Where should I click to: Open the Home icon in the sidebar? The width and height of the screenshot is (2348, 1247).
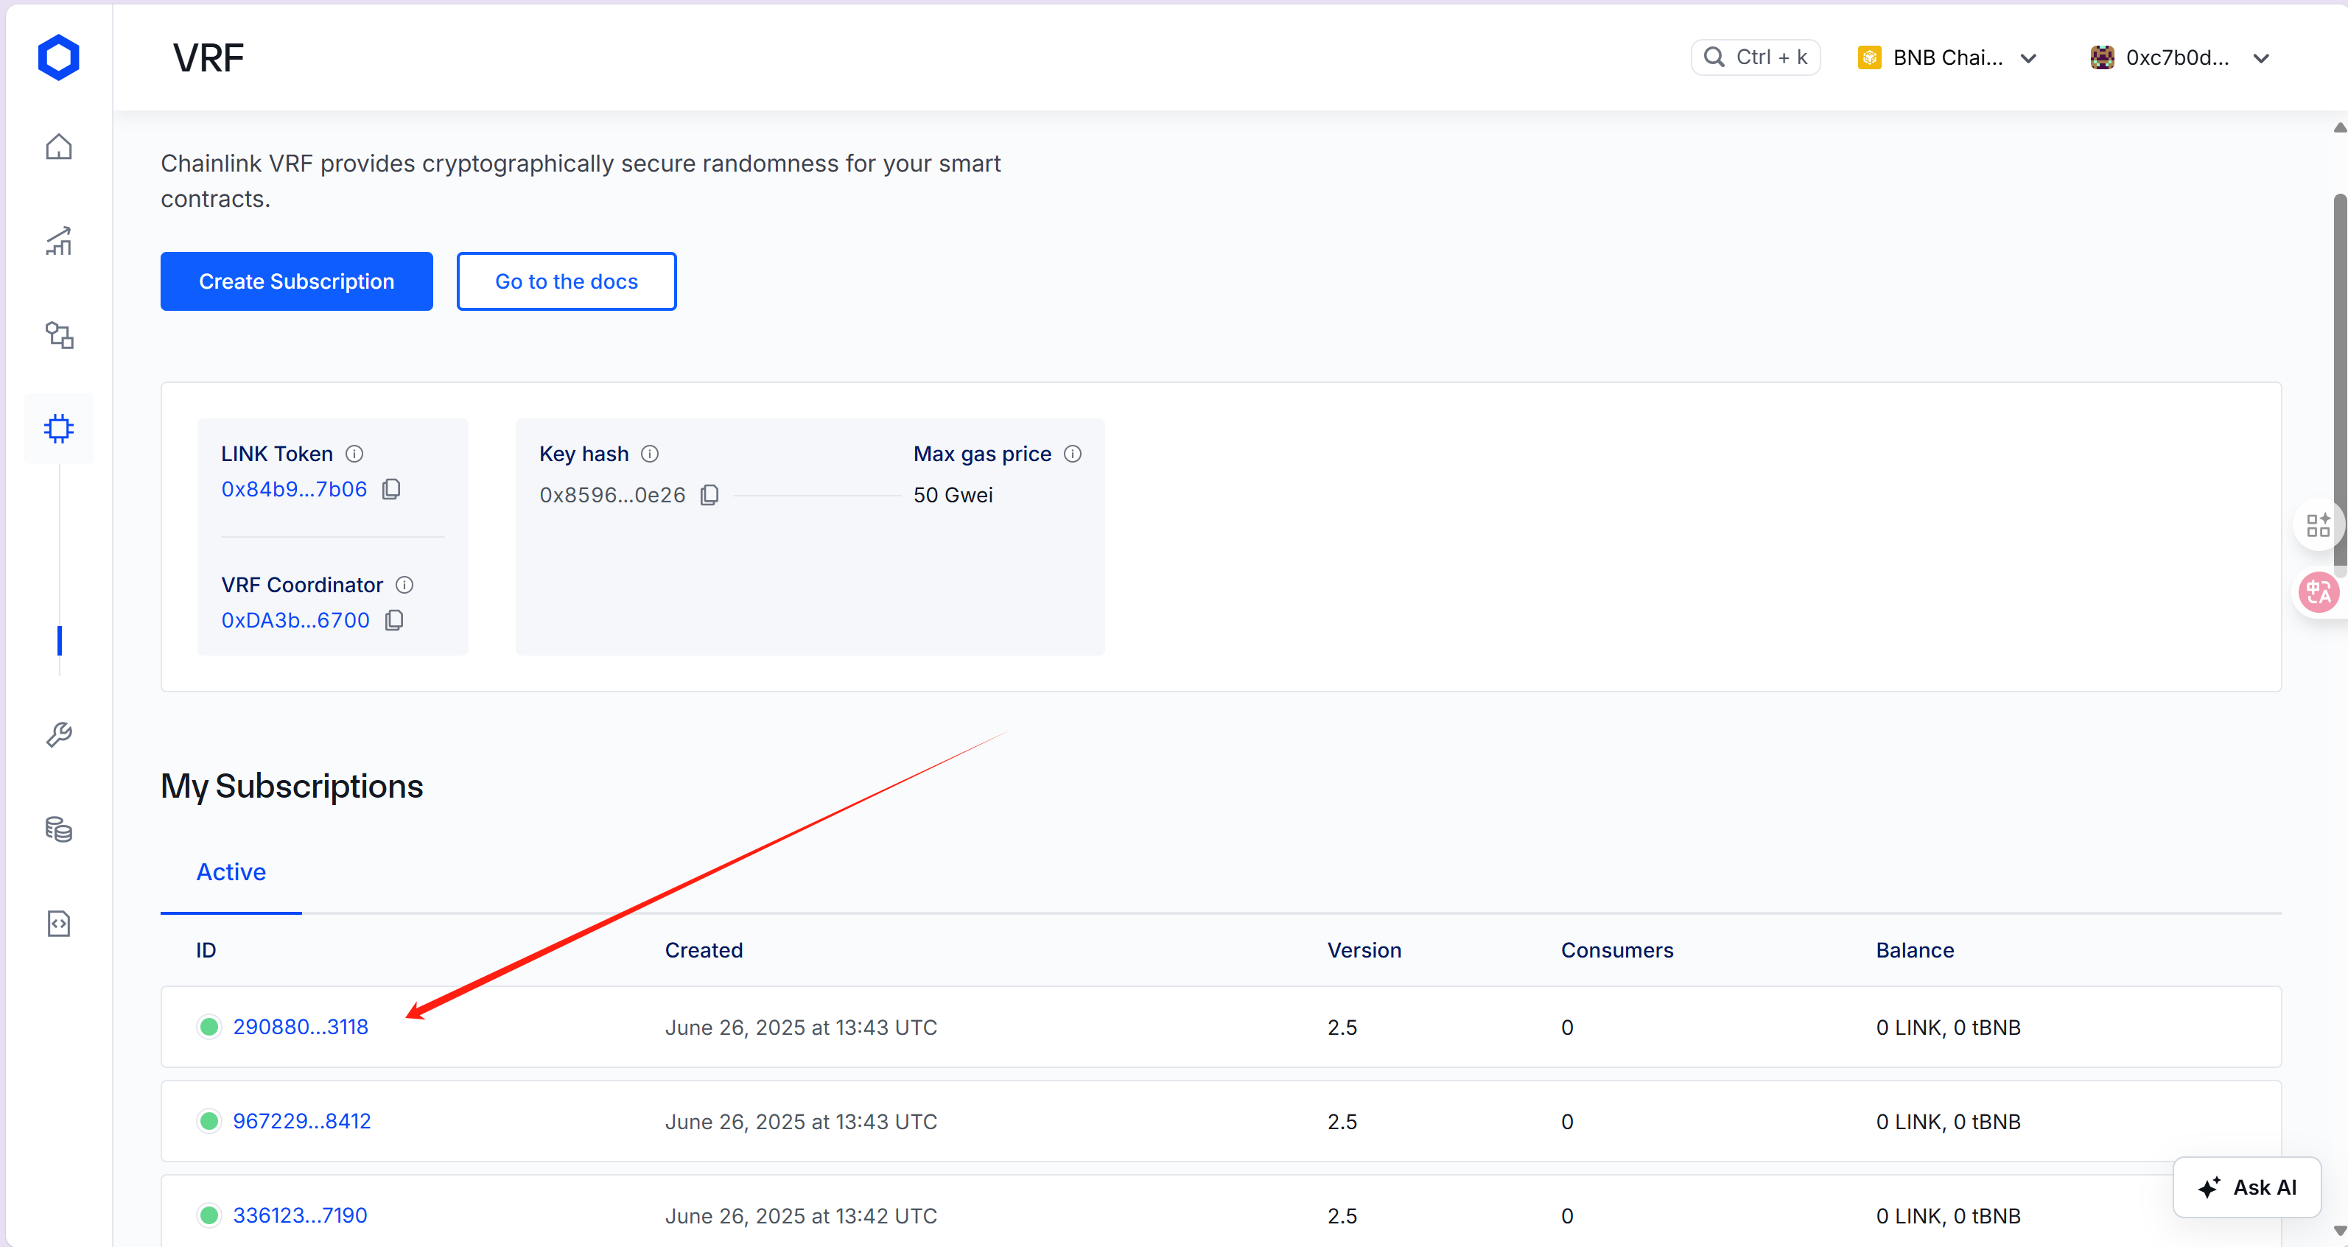click(58, 147)
